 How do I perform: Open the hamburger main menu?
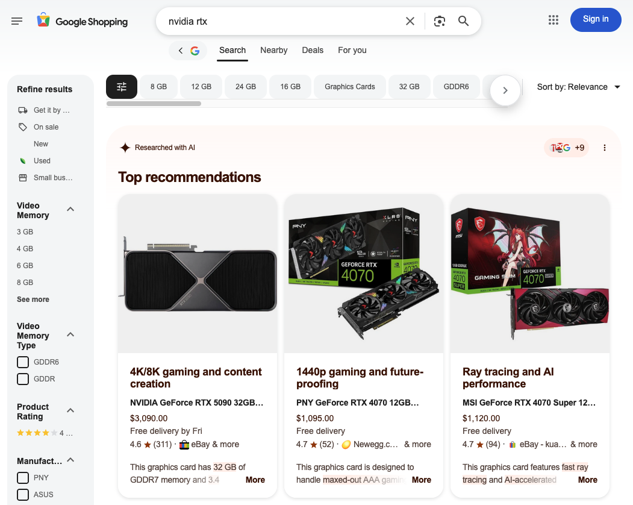click(17, 21)
